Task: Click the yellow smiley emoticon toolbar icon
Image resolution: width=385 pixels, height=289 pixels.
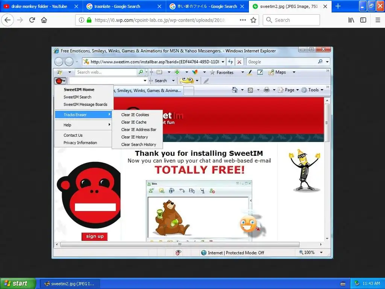Action: click(187, 81)
